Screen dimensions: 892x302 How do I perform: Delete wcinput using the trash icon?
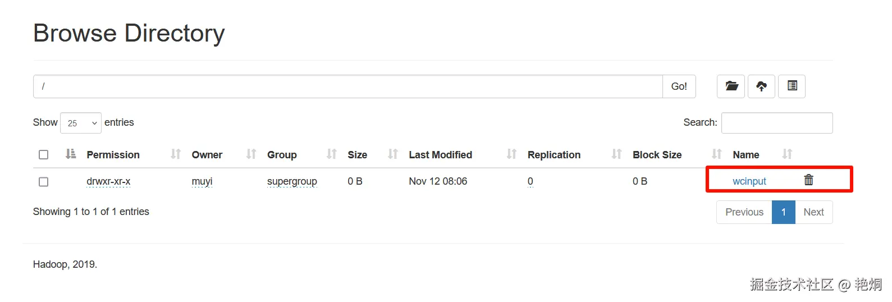coord(808,180)
